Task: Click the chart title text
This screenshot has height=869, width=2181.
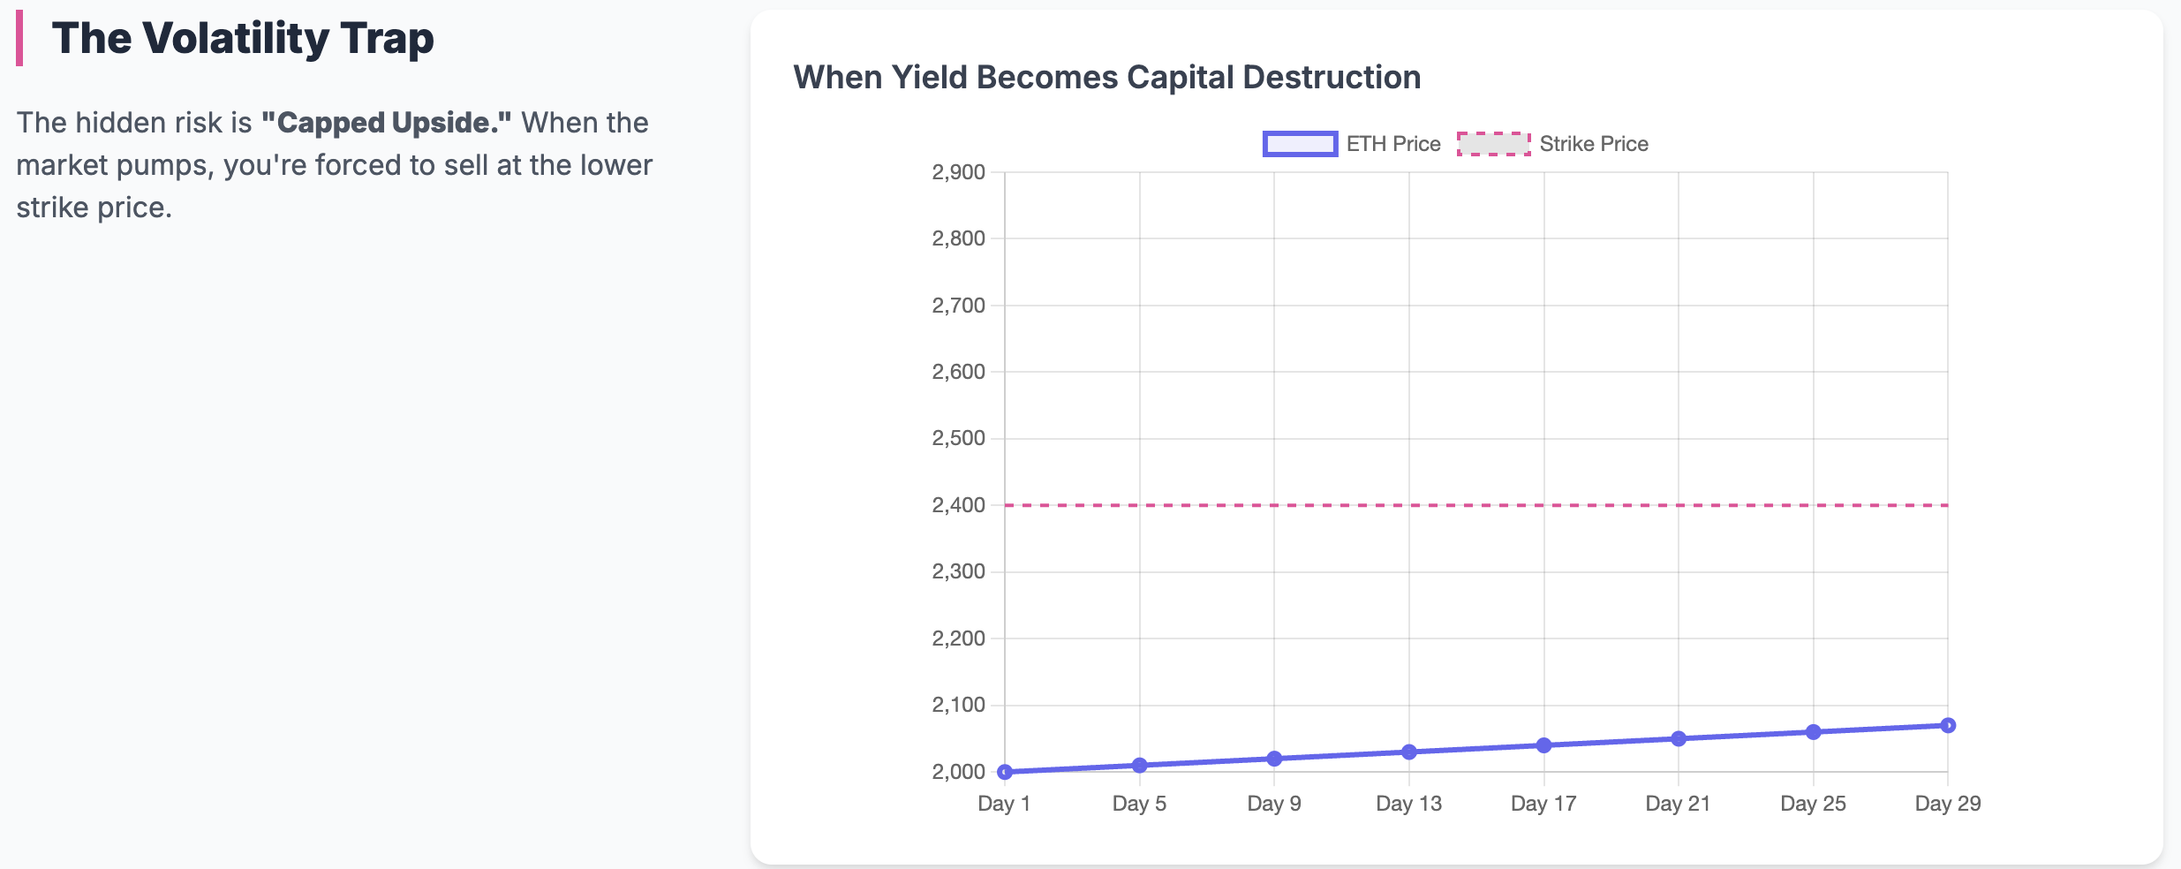Action: (x=1106, y=78)
